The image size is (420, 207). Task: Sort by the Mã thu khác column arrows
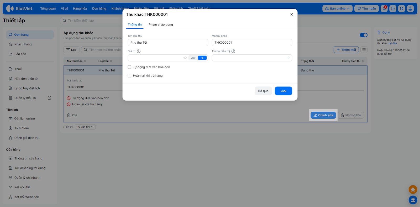pyautogui.click(x=85, y=61)
